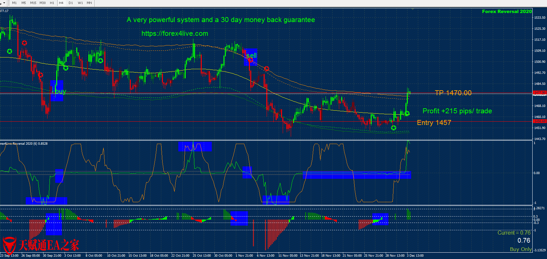Toggle the H4 timeframe button
This screenshot has height=259, width=547.
(x=61, y=3)
